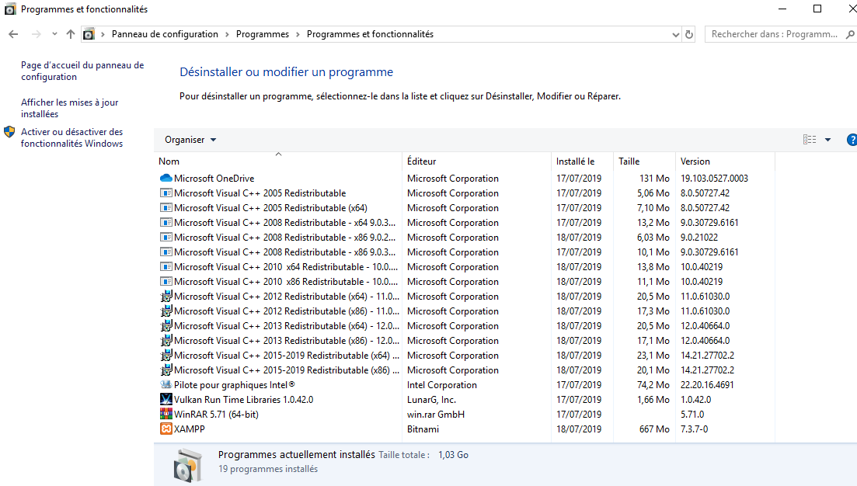Click the Microsoft OneDrive cloud icon

pyautogui.click(x=166, y=178)
